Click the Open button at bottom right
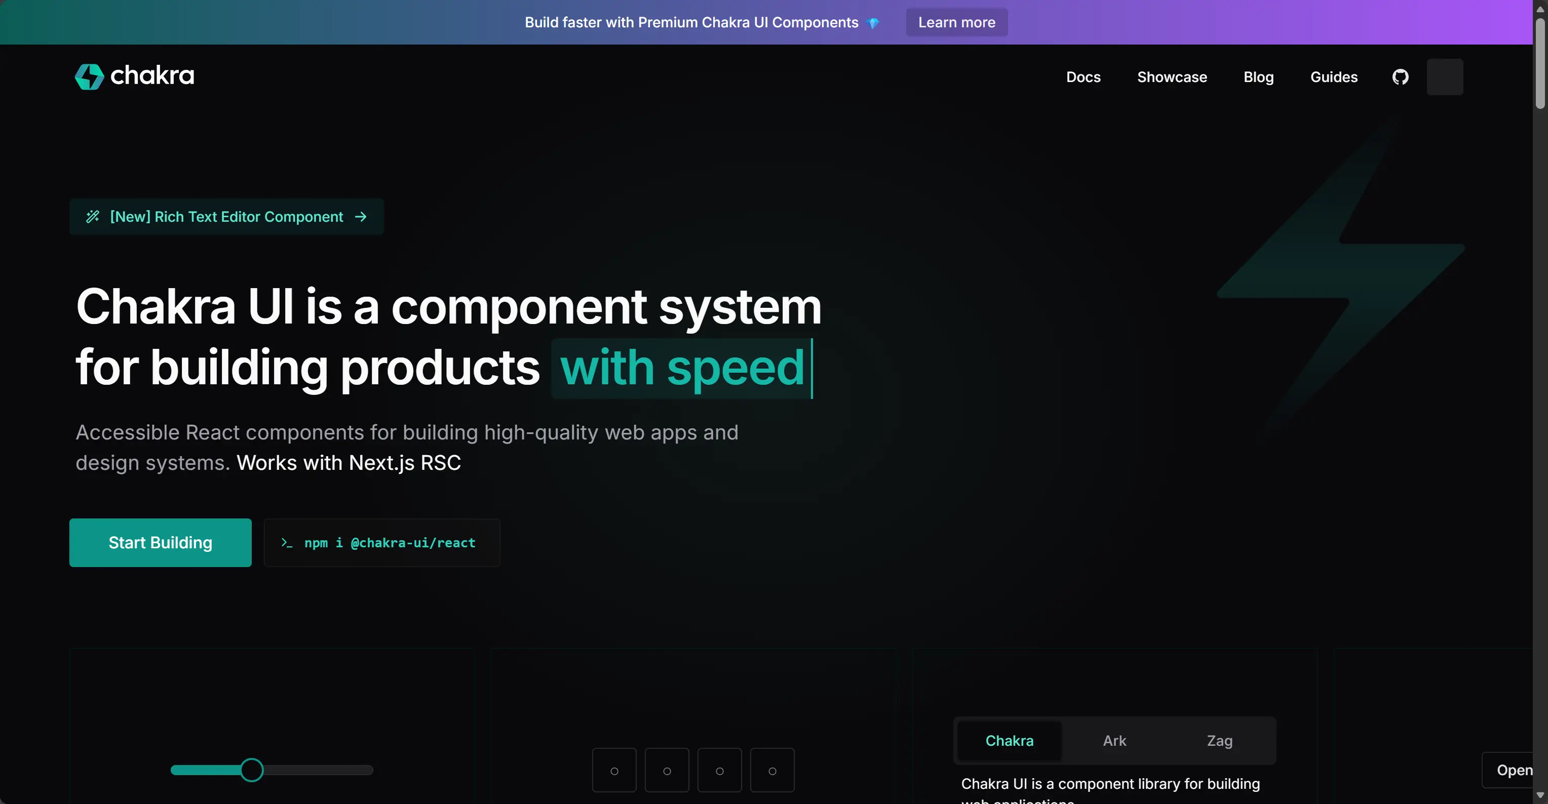This screenshot has width=1548, height=804. (x=1515, y=770)
